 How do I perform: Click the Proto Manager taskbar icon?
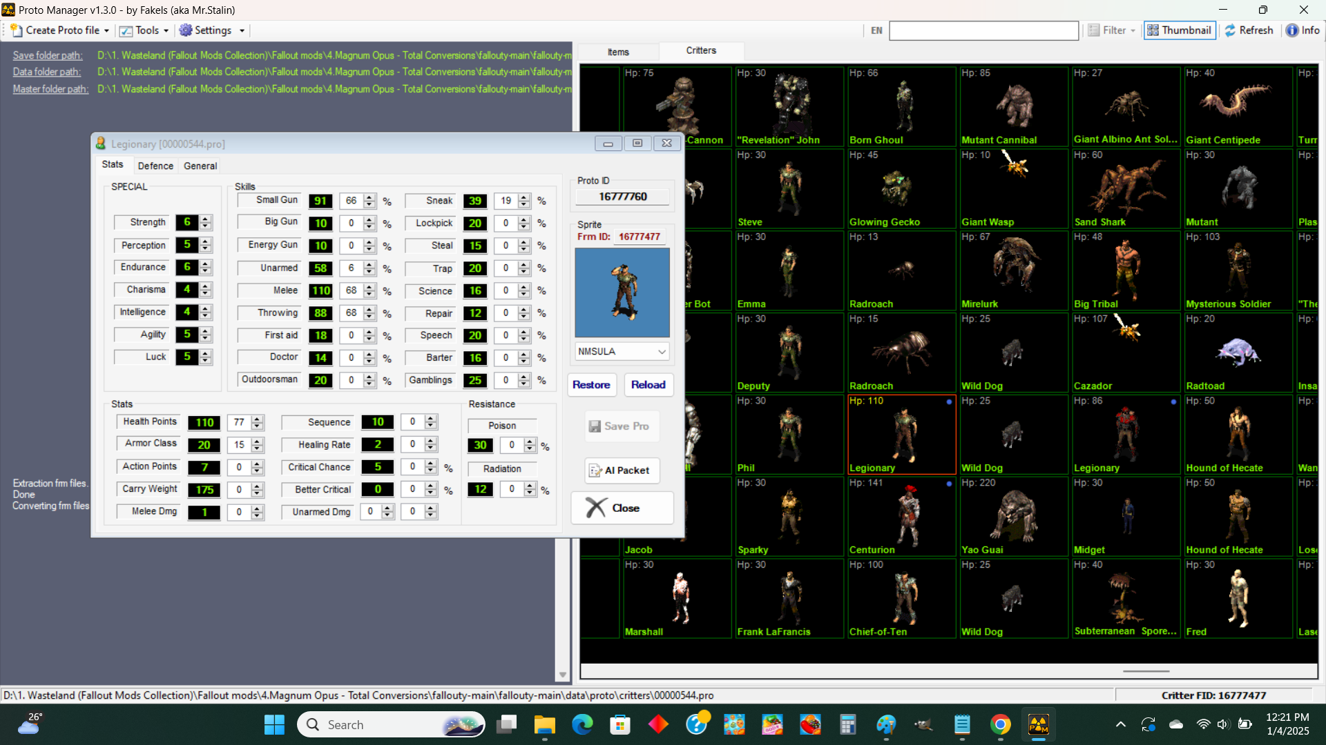coord(1038,724)
